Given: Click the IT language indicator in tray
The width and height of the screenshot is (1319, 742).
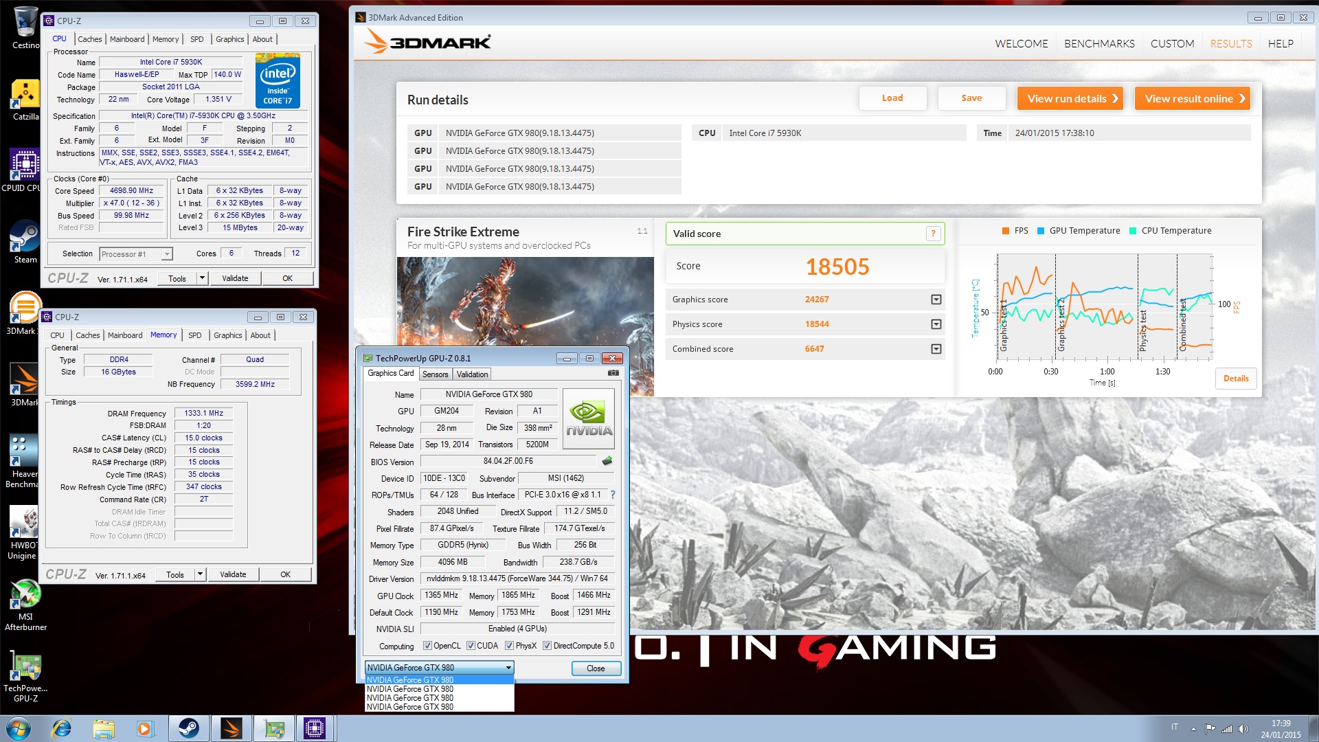Looking at the screenshot, I should (1175, 727).
